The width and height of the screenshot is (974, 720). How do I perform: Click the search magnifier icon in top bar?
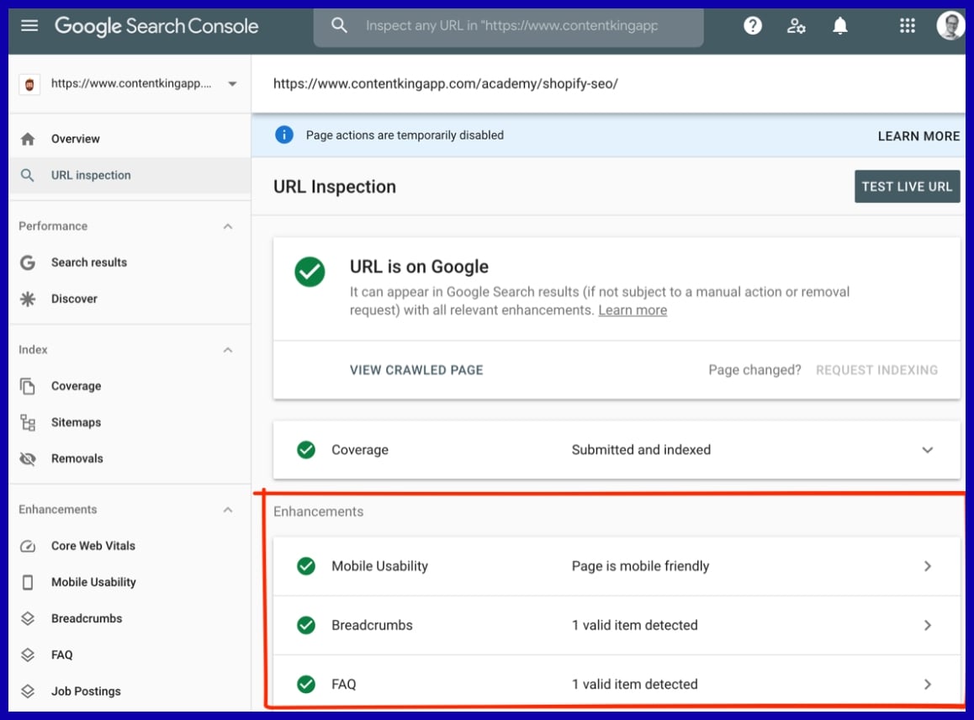click(340, 26)
